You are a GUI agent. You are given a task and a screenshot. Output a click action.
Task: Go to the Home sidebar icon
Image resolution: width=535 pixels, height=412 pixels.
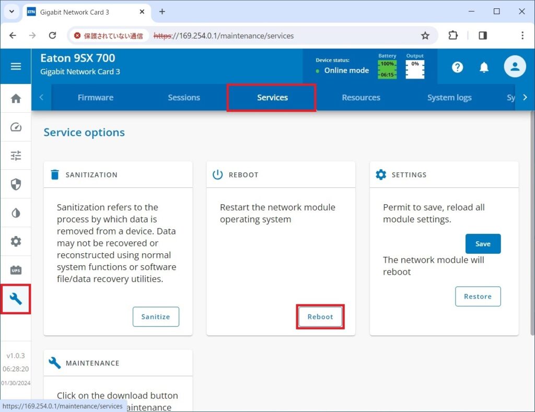pyautogui.click(x=16, y=99)
